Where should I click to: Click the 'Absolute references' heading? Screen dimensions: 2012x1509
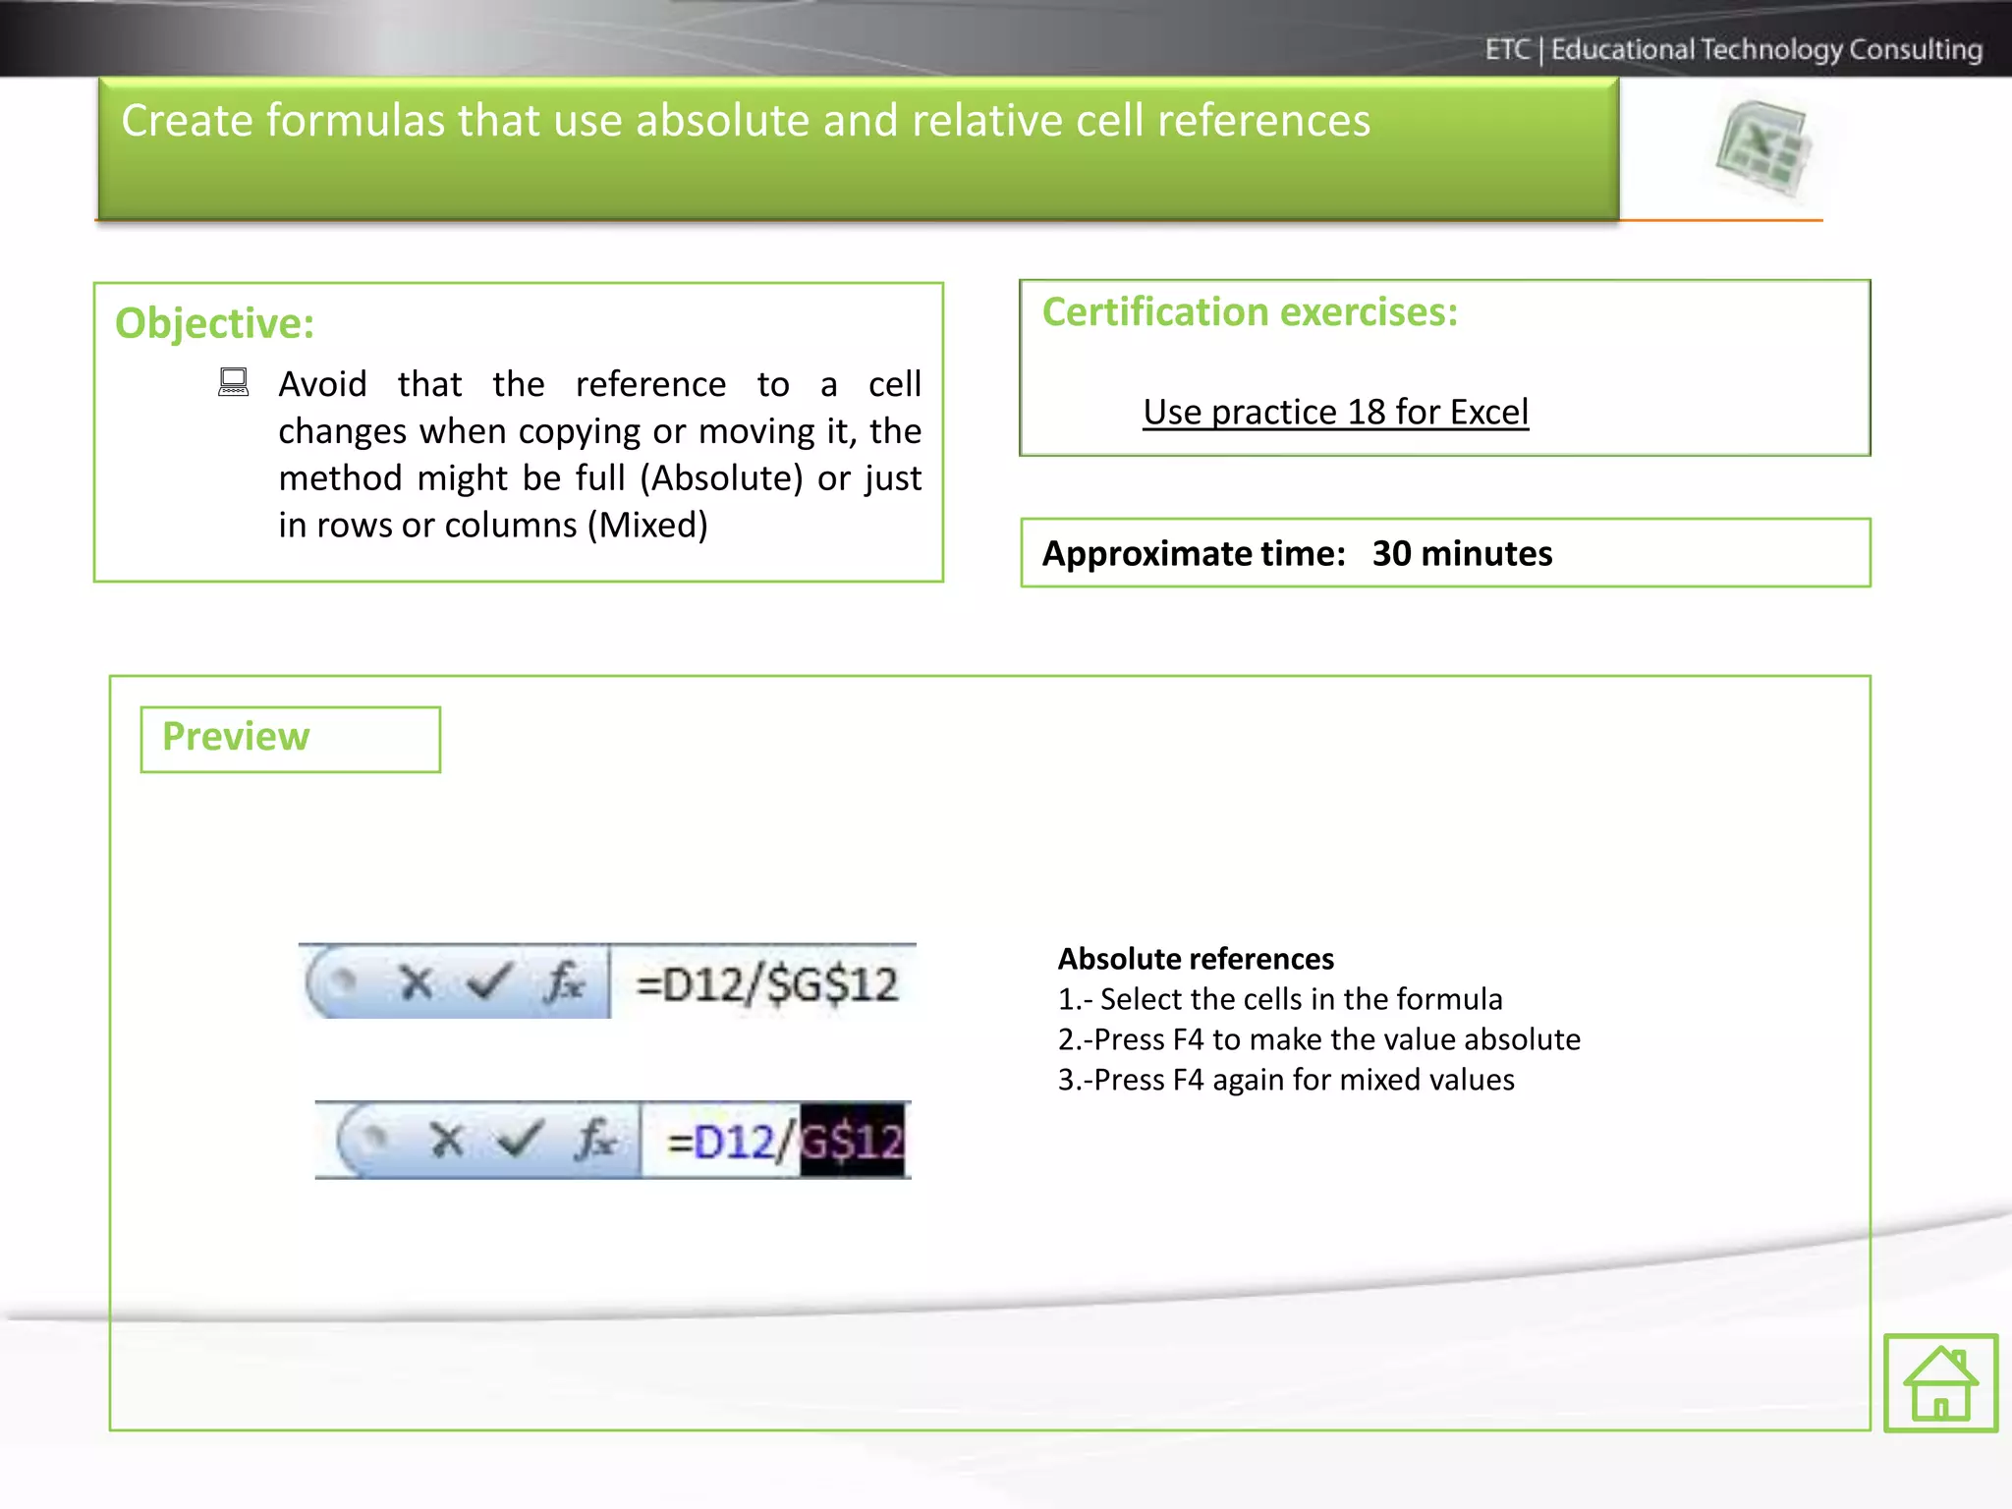point(1196,959)
